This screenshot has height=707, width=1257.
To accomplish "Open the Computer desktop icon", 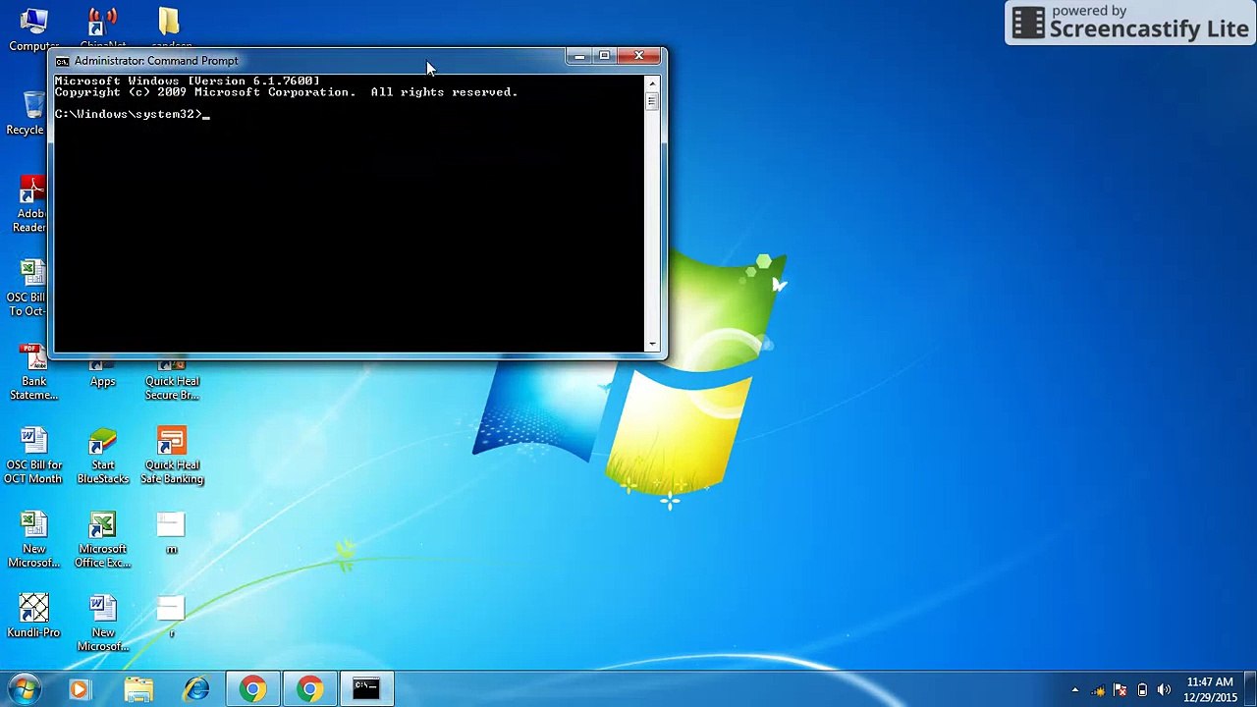I will [x=33, y=28].
